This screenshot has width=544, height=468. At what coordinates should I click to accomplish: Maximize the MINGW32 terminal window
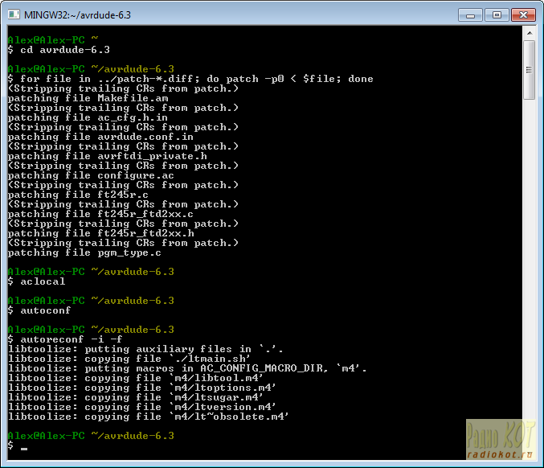pyautogui.click(x=495, y=14)
